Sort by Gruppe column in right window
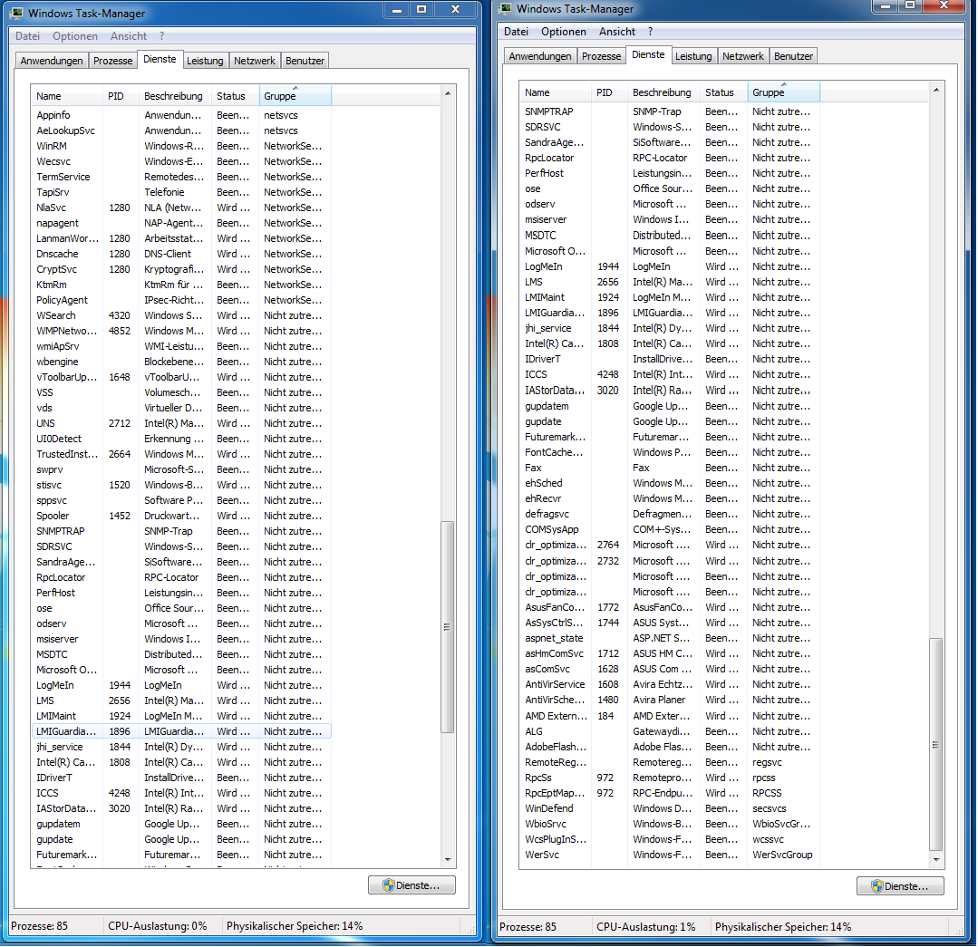Viewport: 978px width, 947px height. point(783,92)
